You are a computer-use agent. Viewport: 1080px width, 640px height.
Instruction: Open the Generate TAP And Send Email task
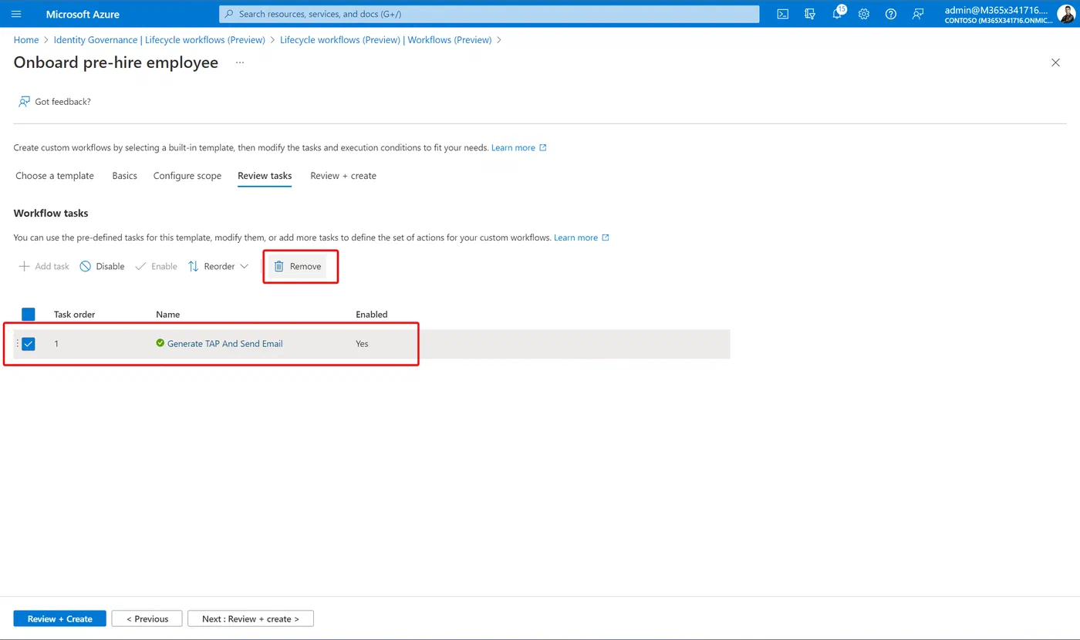tap(224, 344)
